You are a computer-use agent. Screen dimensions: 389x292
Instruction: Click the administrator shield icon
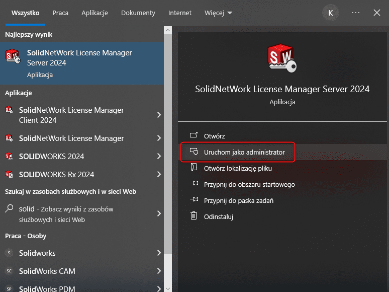tap(194, 152)
